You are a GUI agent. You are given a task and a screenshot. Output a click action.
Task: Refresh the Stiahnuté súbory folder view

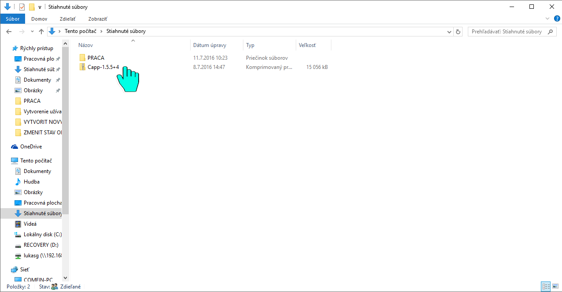[x=458, y=32]
